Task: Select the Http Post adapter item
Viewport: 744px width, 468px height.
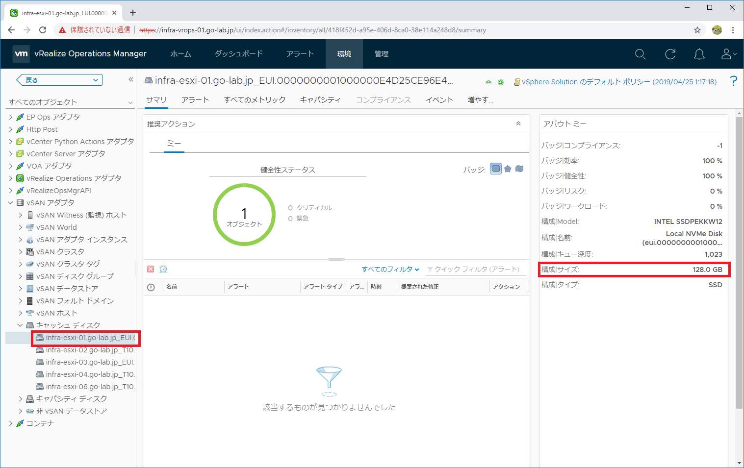Action: (42, 129)
